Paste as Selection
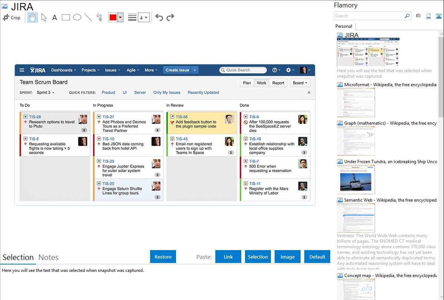Screen dimensions: 444x300 tap(258, 257)
